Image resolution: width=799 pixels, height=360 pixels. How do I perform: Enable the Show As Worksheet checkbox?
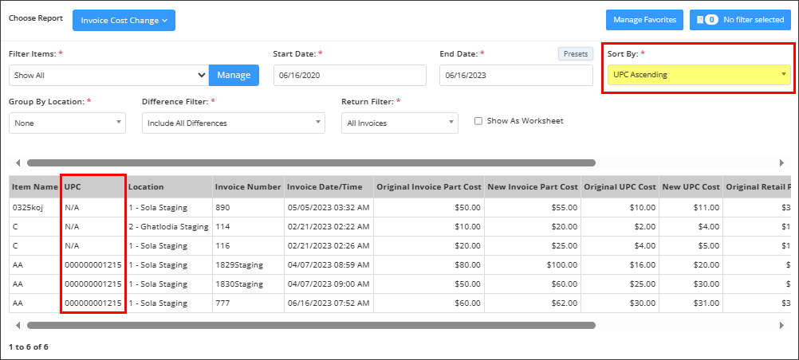pos(478,121)
